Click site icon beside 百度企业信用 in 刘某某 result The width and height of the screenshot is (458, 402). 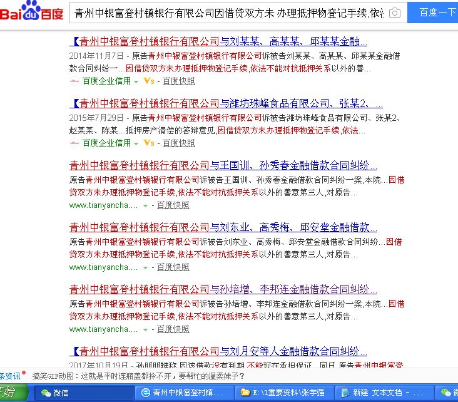[74, 81]
